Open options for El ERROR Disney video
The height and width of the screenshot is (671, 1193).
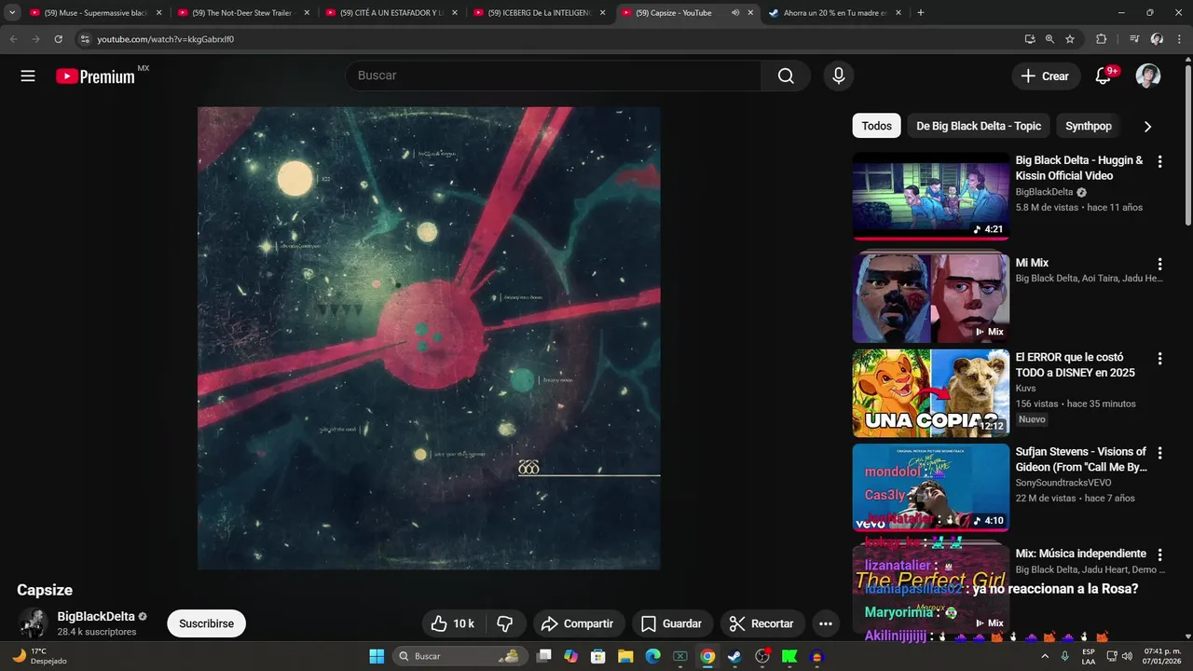[1159, 358]
